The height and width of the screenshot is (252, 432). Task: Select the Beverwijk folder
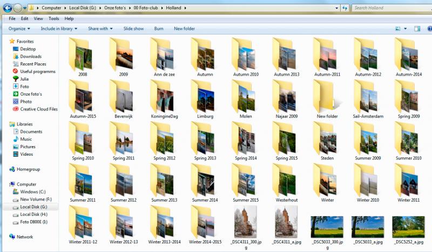(123, 99)
